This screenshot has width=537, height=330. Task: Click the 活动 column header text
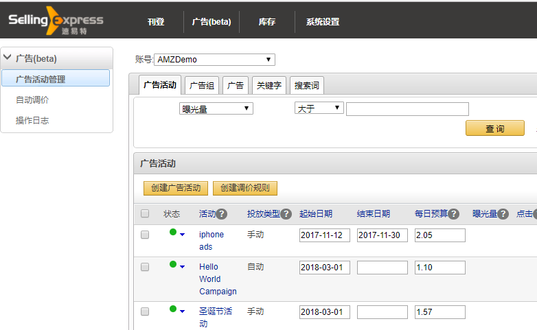pos(207,214)
